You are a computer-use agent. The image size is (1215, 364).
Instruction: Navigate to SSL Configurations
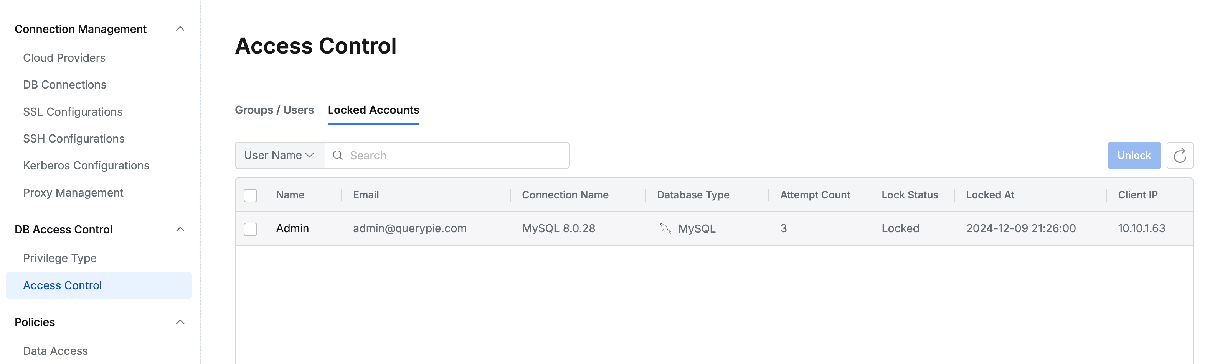[x=73, y=111]
